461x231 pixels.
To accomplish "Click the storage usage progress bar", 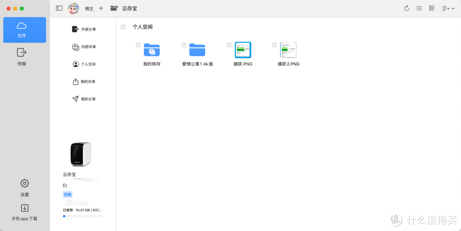I will point(83,216).
